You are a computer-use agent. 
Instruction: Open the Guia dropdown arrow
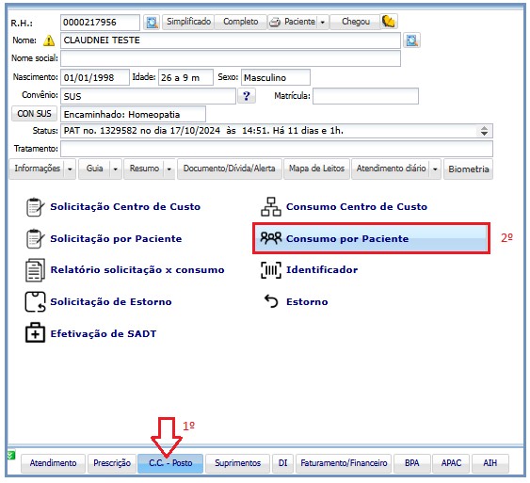115,169
